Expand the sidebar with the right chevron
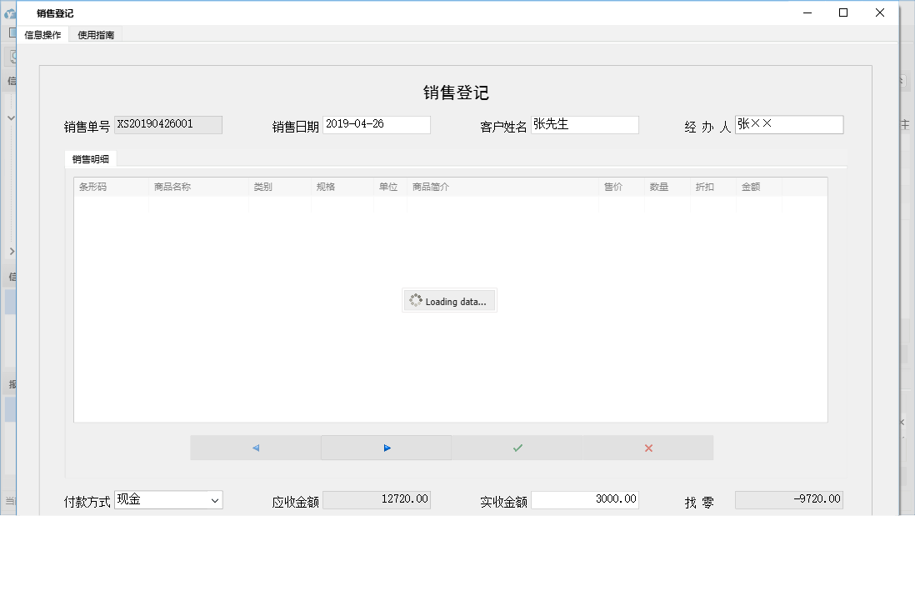Screen dimensions: 915x596 (11, 251)
